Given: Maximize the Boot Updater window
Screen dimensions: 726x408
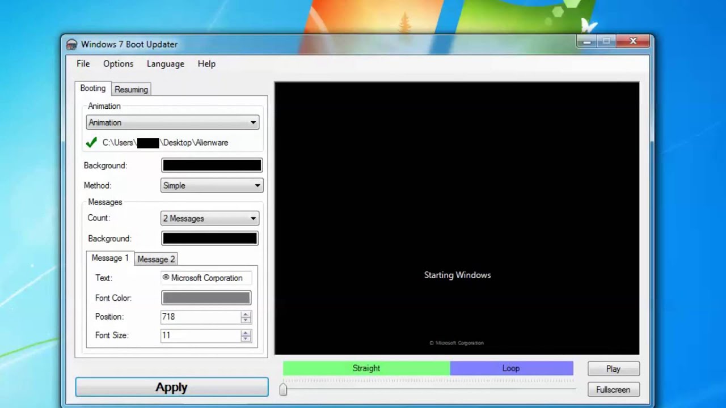Looking at the screenshot, I should 606,41.
